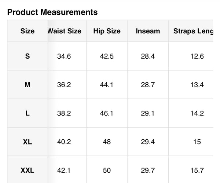Click the Product Measurements heading
Screen dimensions: 220x183
click(52, 12)
